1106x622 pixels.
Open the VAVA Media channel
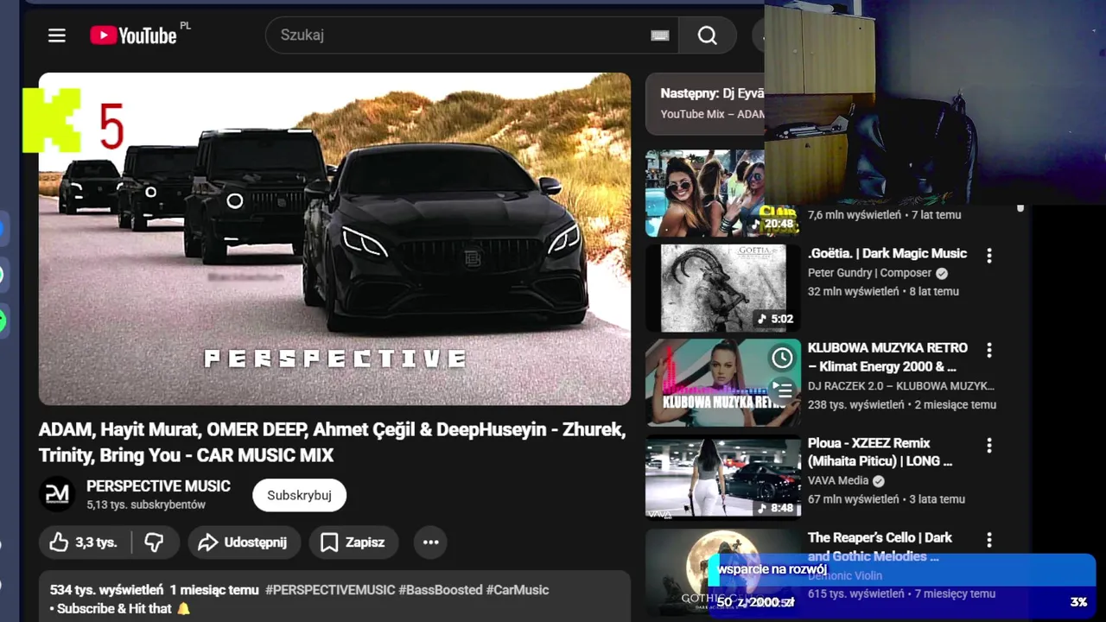[838, 480]
